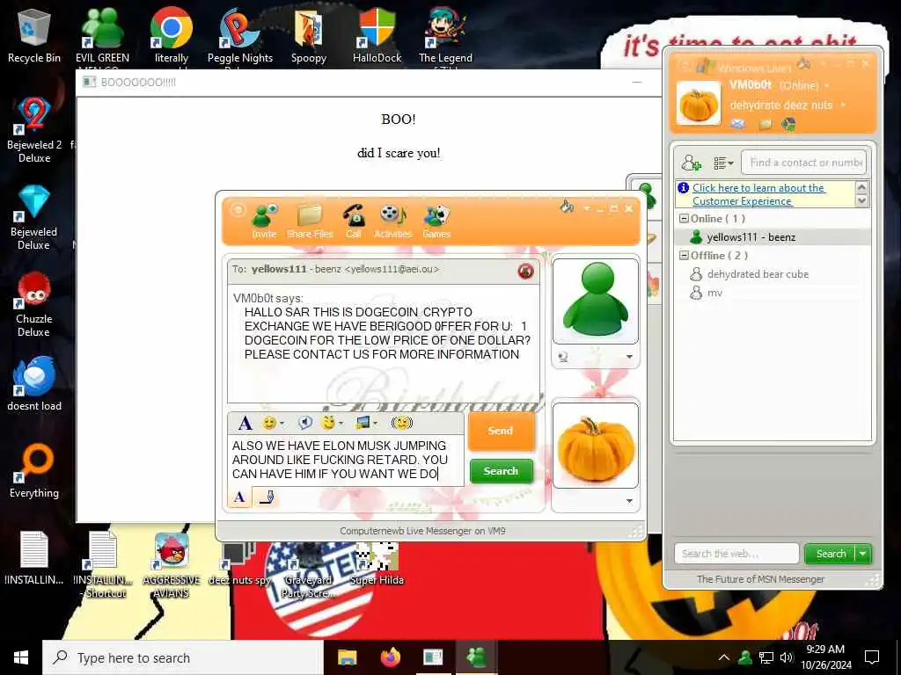The height and width of the screenshot is (675, 901).
Task: Open Peggle Nights desktop shortcut
Action: [240, 35]
